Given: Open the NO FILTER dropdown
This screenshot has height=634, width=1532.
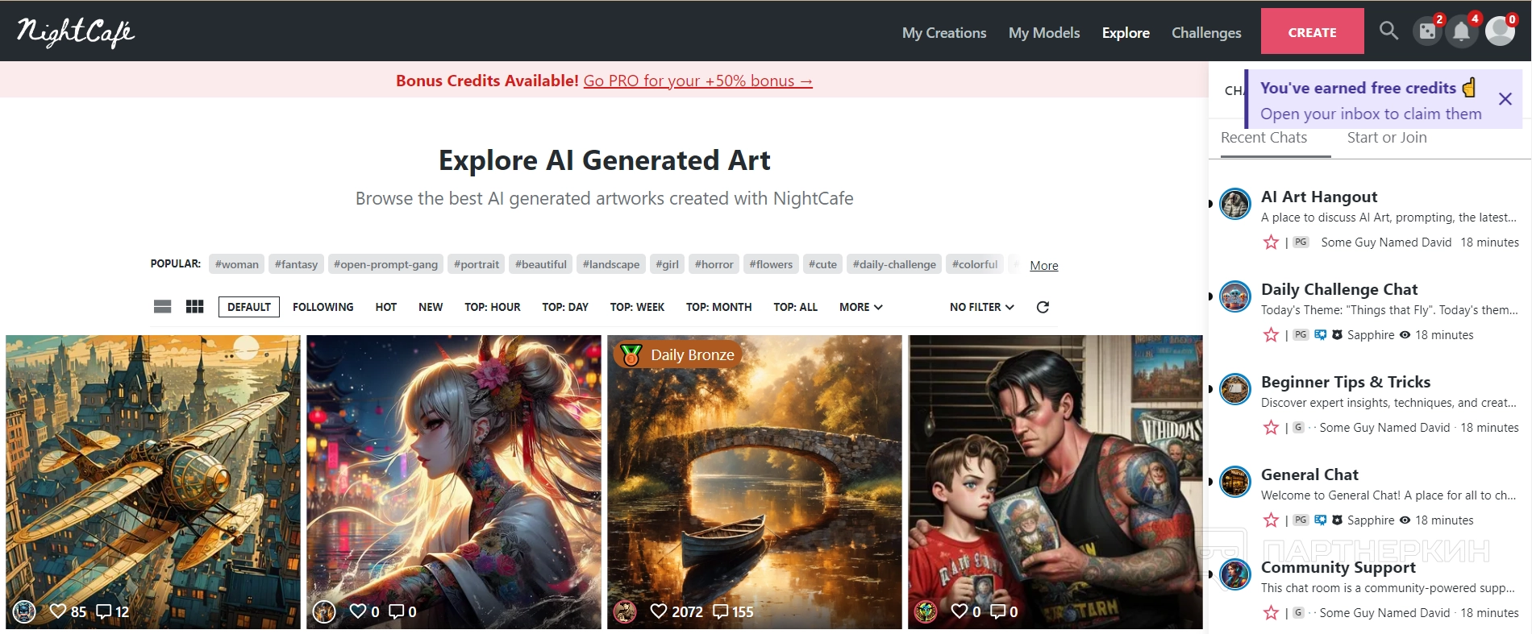Looking at the screenshot, I should pyautogui.click(x=981, y=307).
